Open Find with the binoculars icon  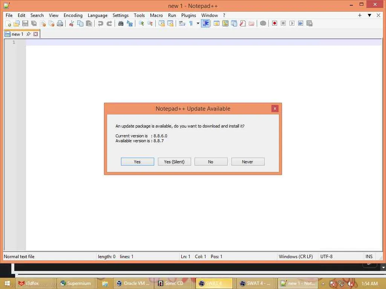tap(121, 23)
